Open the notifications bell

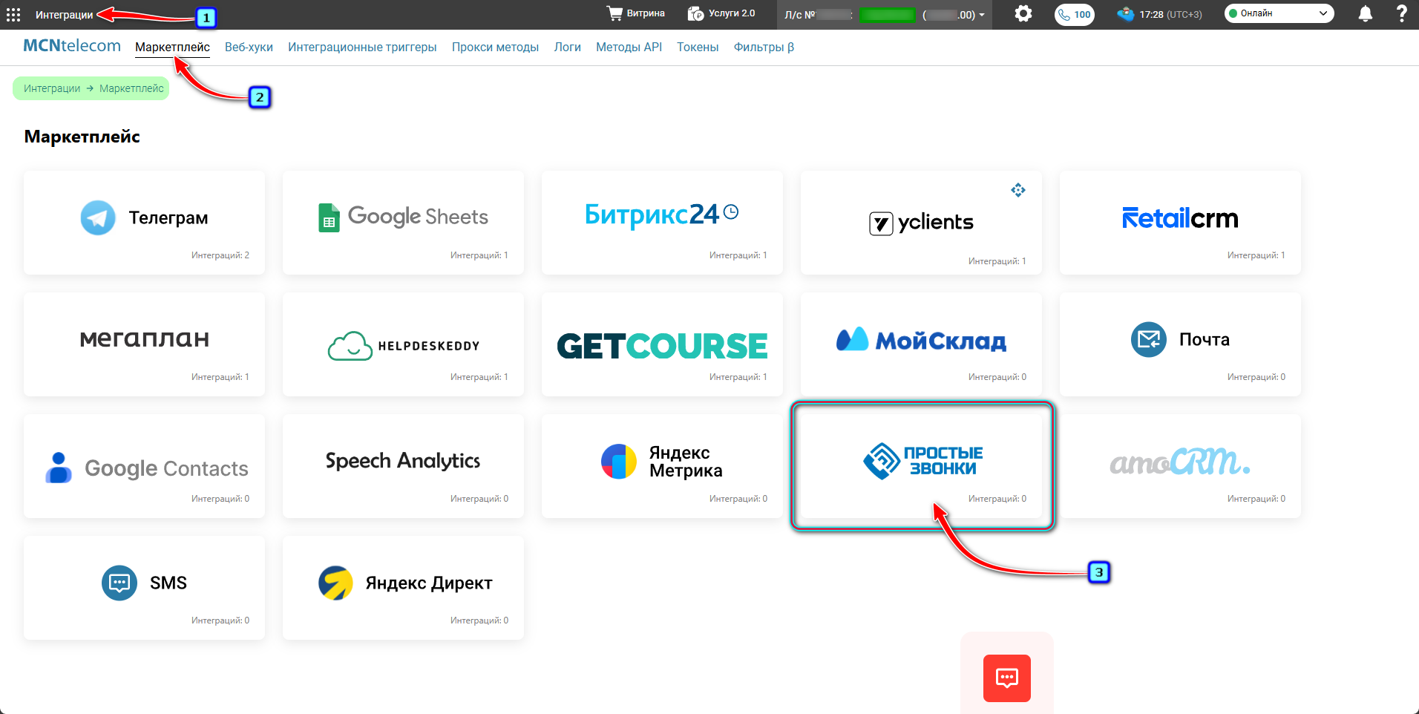point(1365,14)
